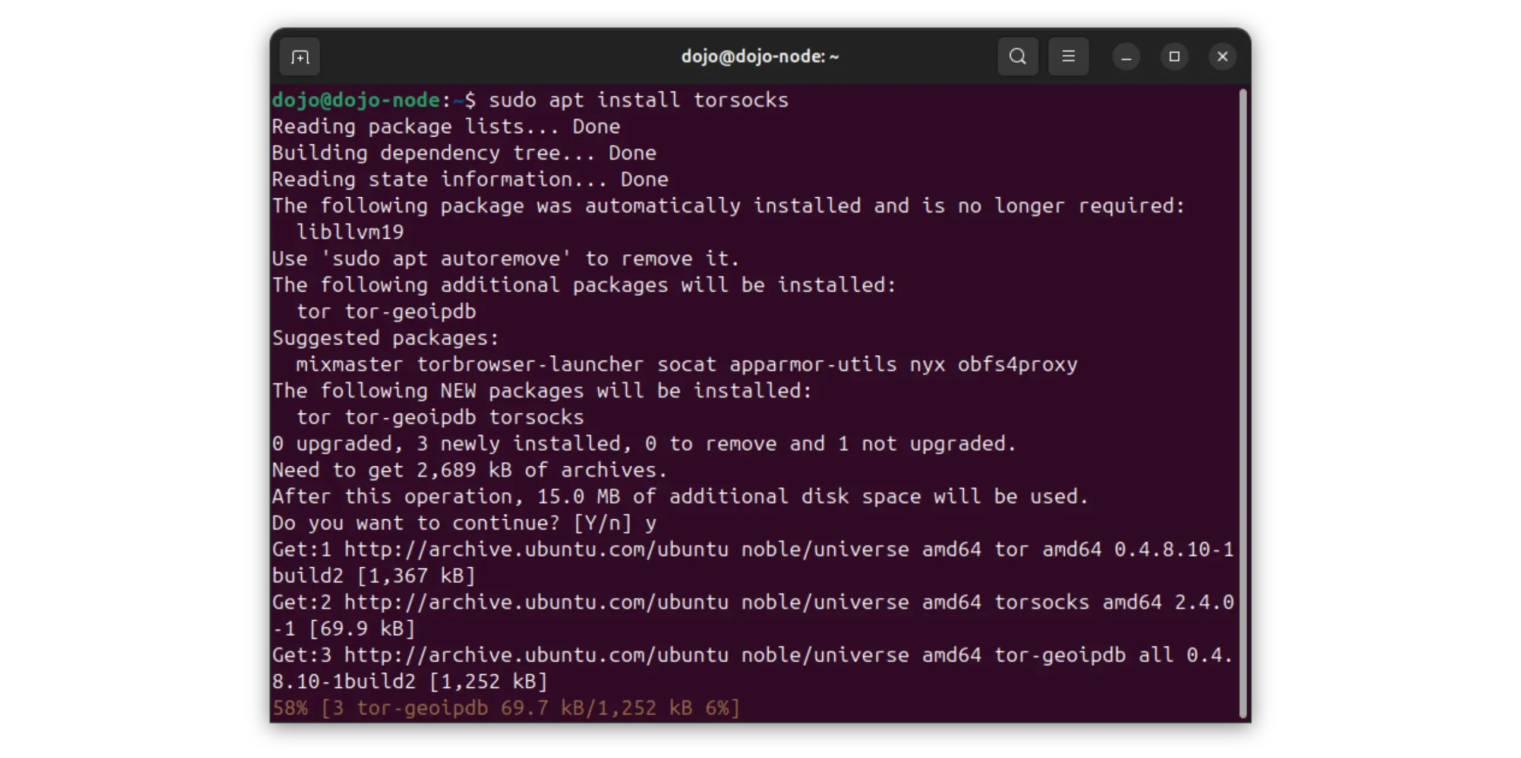Open the archive.ubuntu.com URL on the Get:3 line

[x=536, y=655]
